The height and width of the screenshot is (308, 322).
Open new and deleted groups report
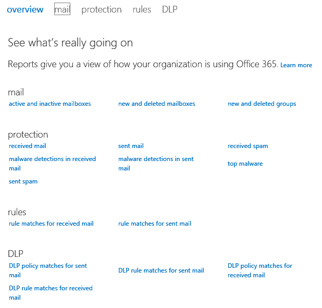pos(262,104)
